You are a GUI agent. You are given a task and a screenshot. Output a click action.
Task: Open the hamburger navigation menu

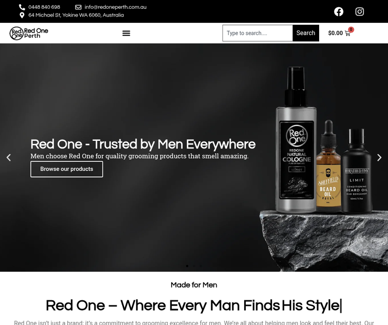point(126,33)
